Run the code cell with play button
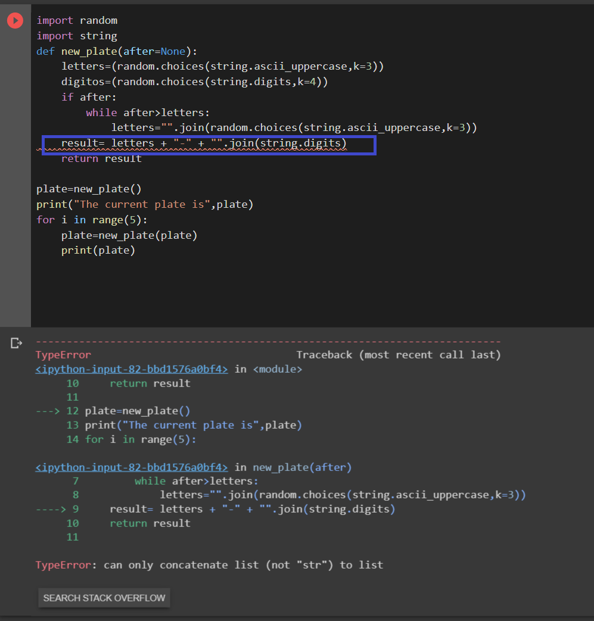The height and width of the screenshot is (621, 594). [x=15, y=21]
